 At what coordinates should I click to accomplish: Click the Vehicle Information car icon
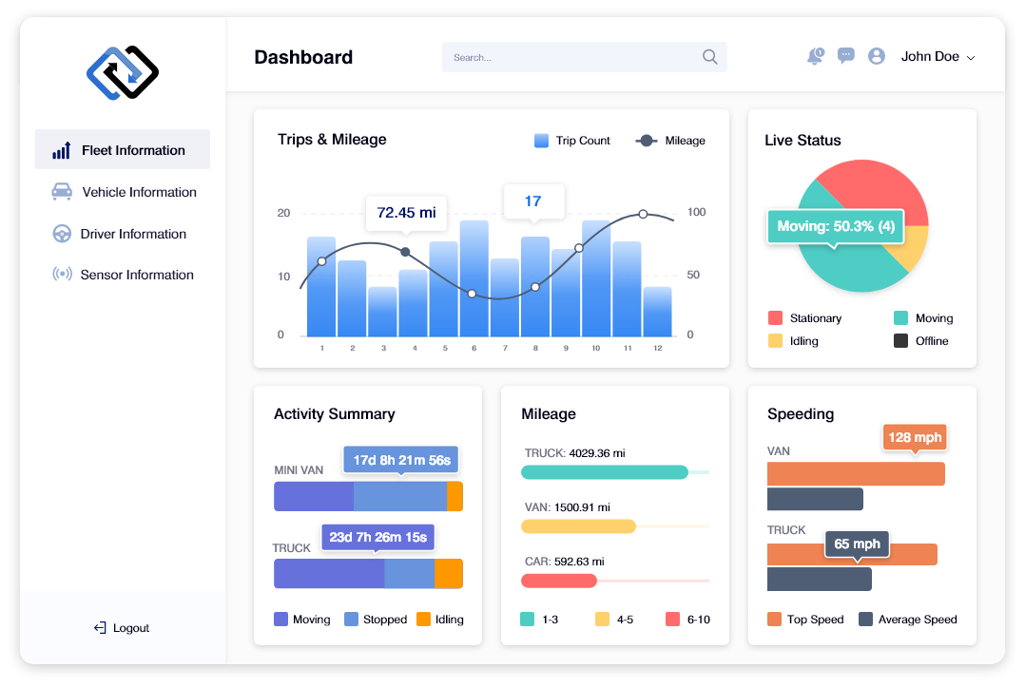(62, 191)
